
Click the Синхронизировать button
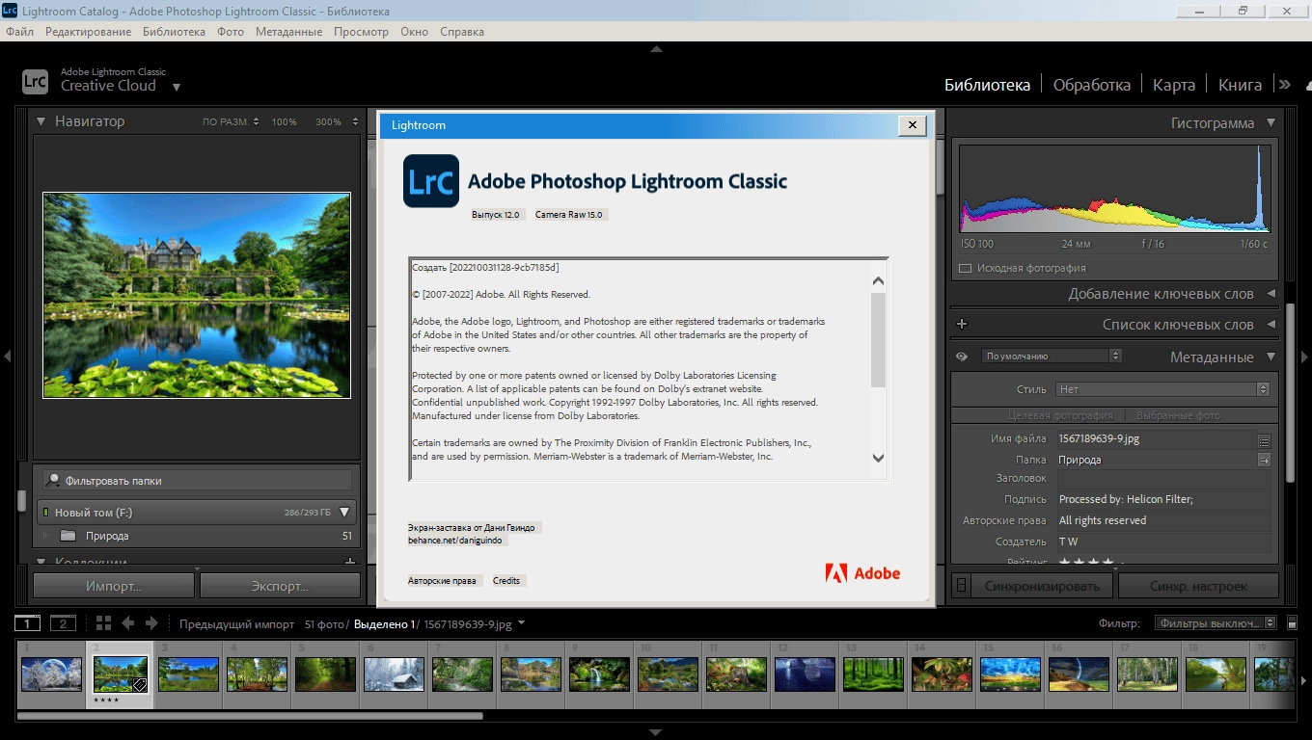[x=1042, y=586]
